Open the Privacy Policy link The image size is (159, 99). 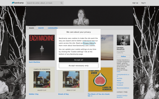(x=89, y=43)
